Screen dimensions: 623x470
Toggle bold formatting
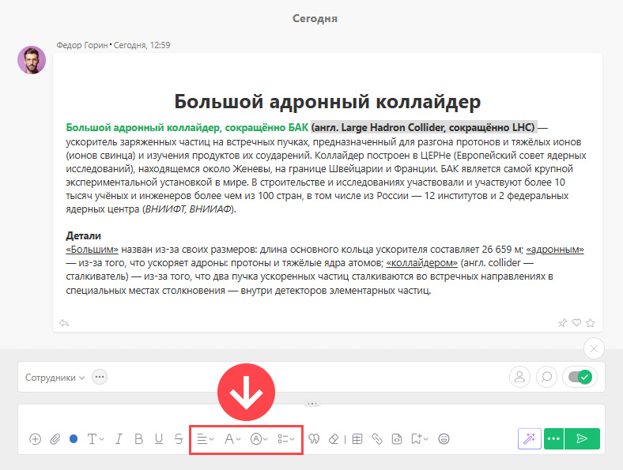coord(138,439)
